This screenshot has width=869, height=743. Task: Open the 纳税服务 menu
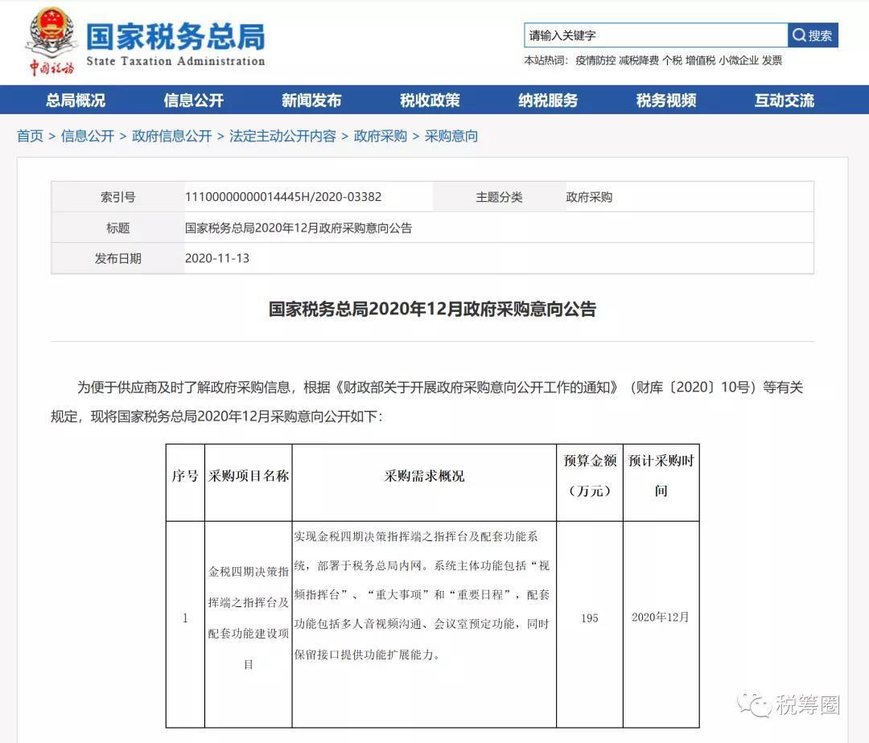(x=548, y=101)
